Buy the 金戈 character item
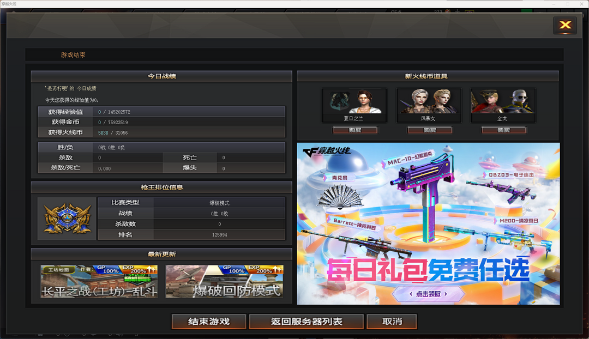This screenshot has height=339, width=589. [503, 130]
